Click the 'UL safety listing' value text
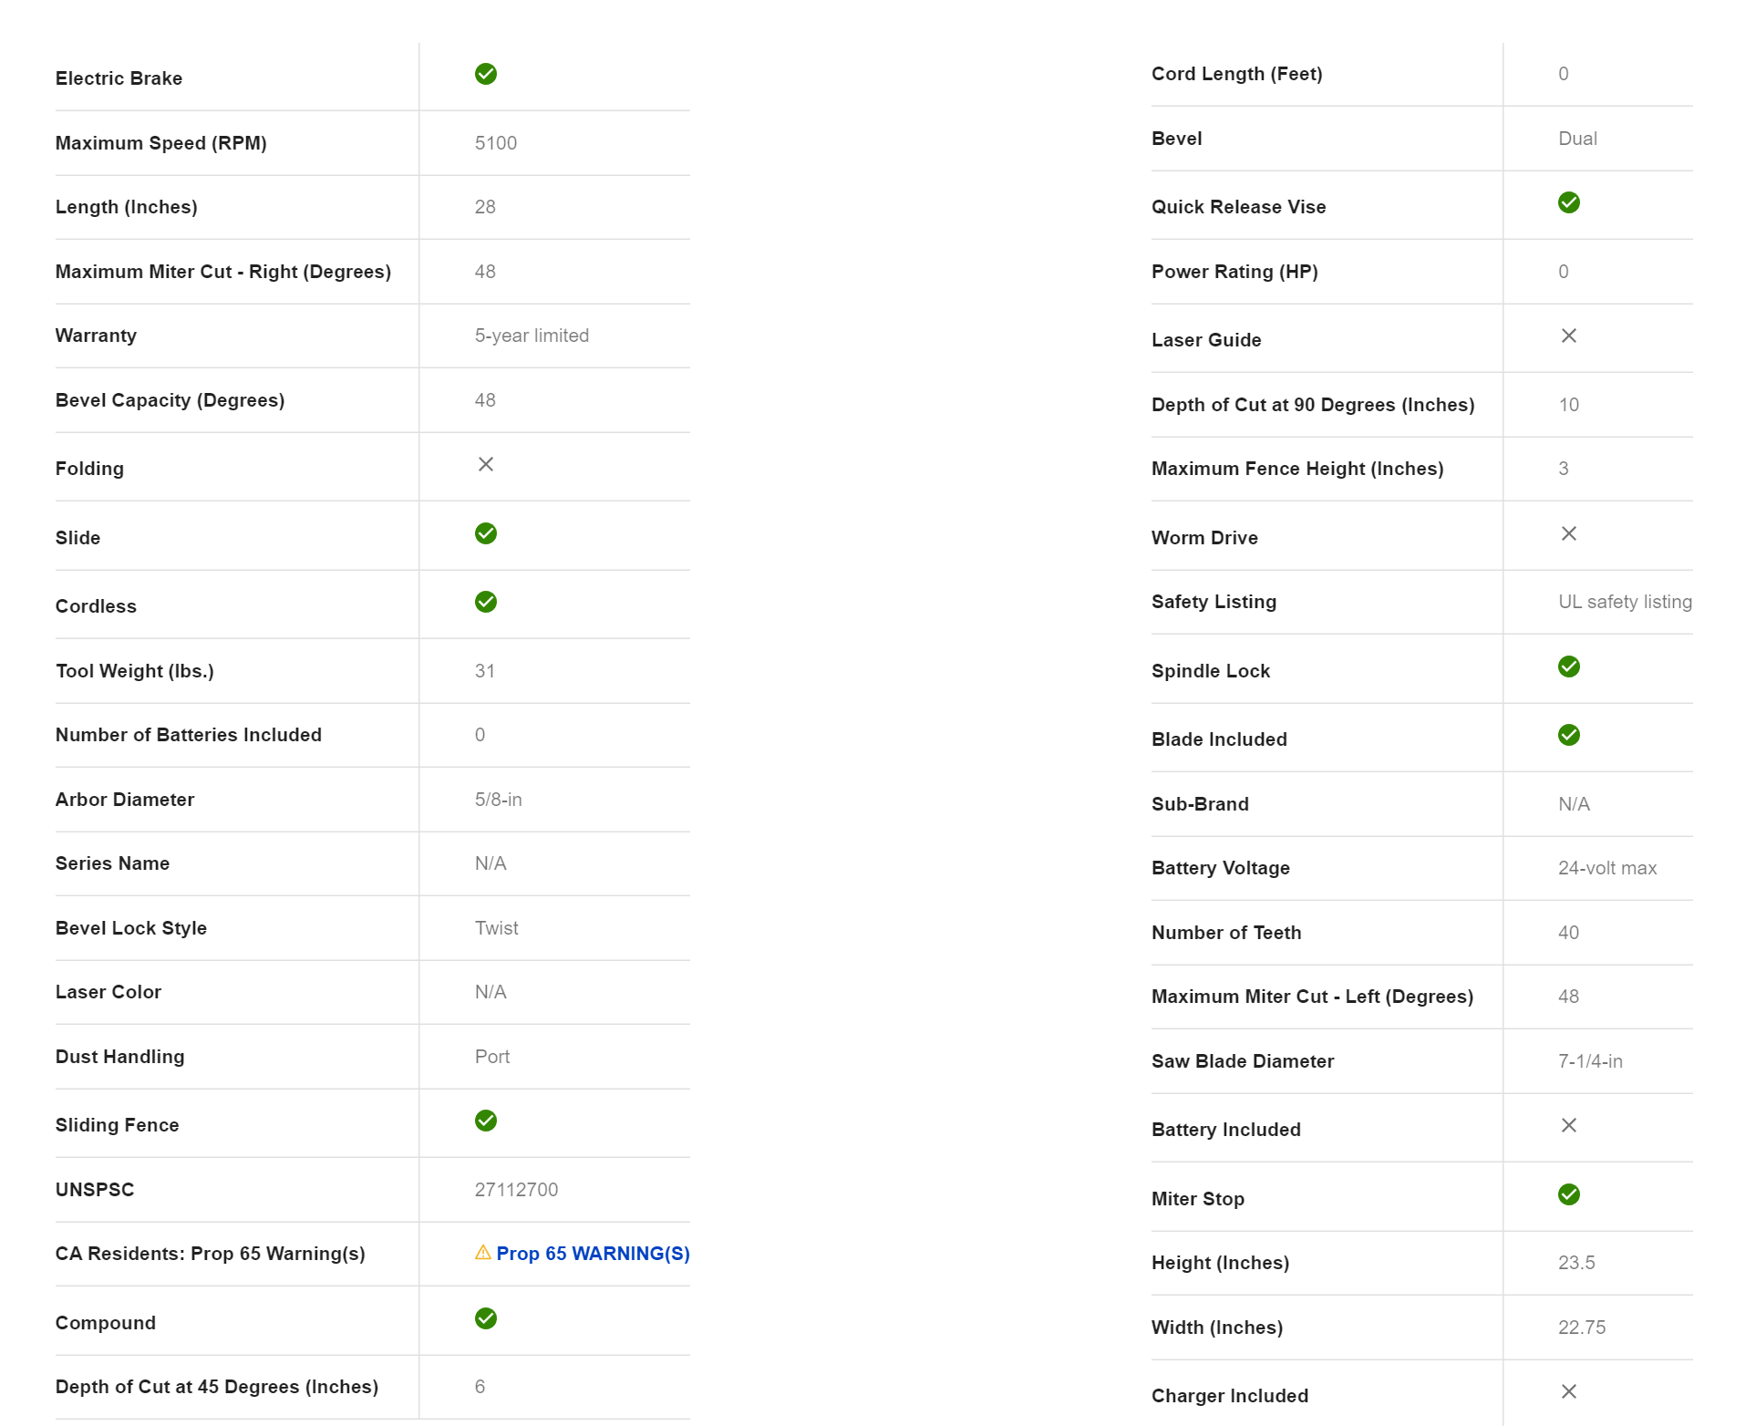This screenshot has width=1756, height=1426. [x=1625, y=602]
